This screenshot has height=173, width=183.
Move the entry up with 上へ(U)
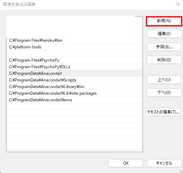tap(164, 80)
